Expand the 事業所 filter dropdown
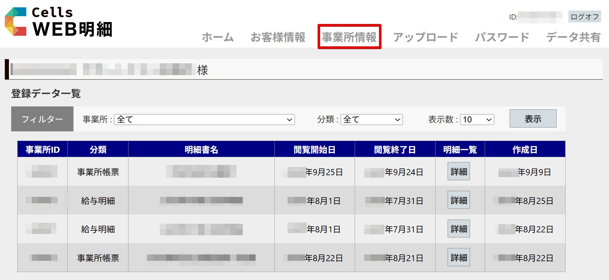Viewport: 609px width, 280px height. (204, 120)
